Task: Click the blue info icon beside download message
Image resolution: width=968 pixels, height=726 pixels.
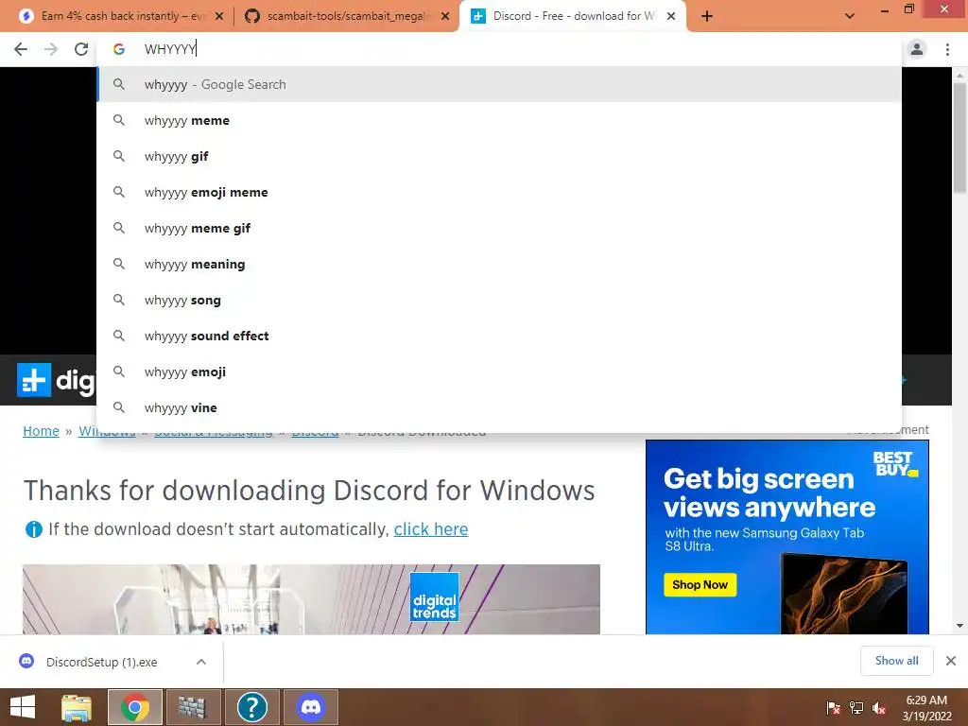Action: click(33, 529)
